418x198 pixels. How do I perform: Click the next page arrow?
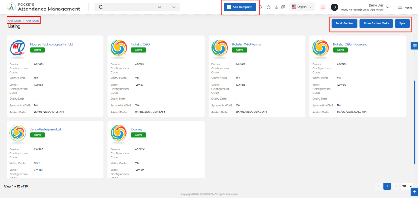(396, 186)
